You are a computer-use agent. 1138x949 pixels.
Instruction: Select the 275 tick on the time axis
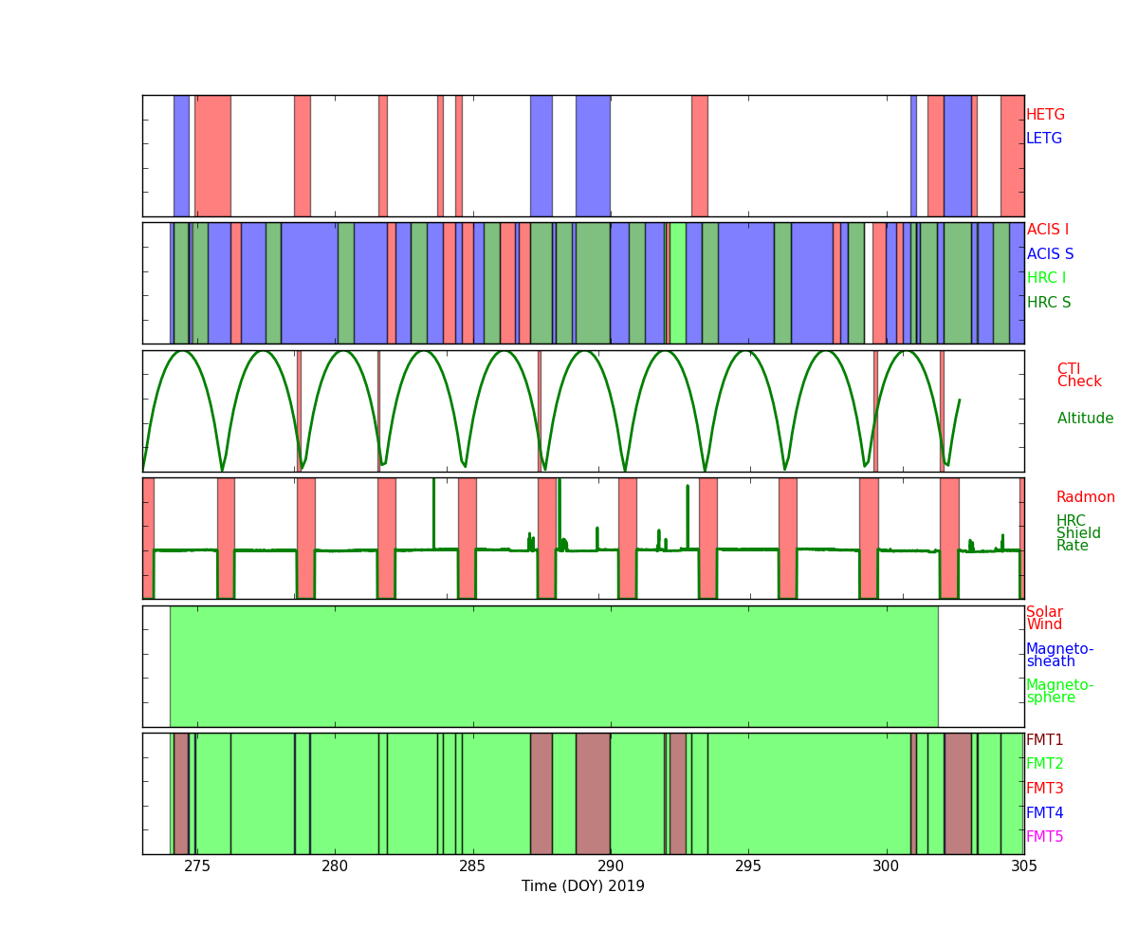coord(197,866)
